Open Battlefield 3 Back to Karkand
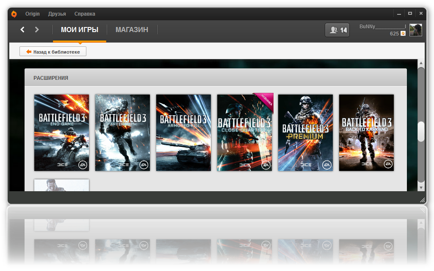The image size is (434, 271). click(366, 133)
